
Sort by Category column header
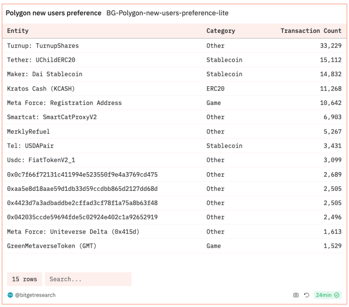click(220, 31)
